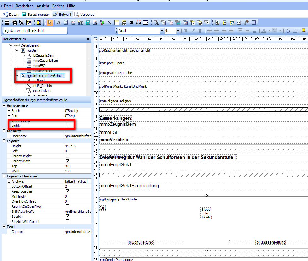Screen dimensions: 308x261
Task: Uncheck the ParentWidth property
Action: [67, 161]
